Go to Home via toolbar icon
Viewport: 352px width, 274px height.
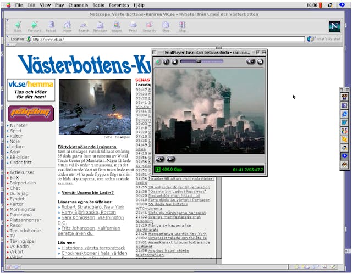coord(67,27)
